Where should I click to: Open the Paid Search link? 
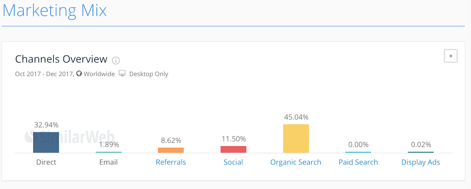[x=358, y=162]
